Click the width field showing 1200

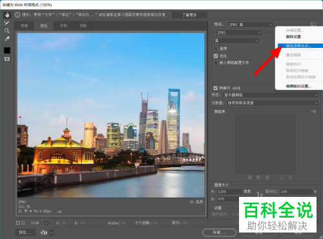pyautogui.click(x=229, y=192)
